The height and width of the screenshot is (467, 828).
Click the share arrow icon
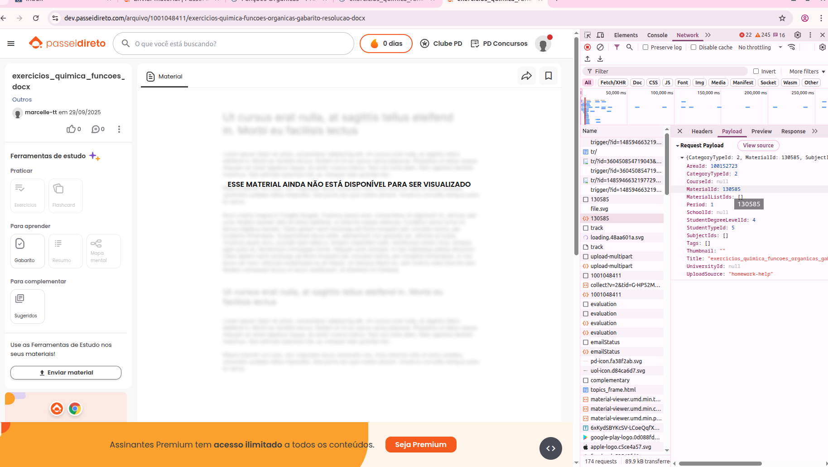tap(526, 76)
